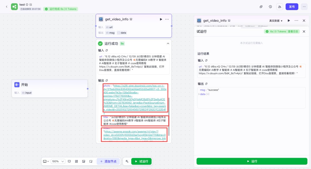Click the blue 发布 publish button
311x169 pixels.
click(x=292, y=7)
